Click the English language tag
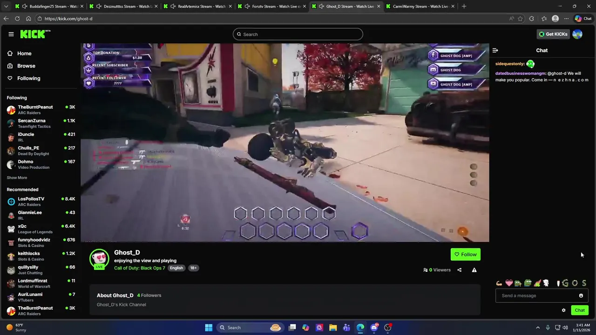Viewport: 596px width, 335px height. (176, 268)
